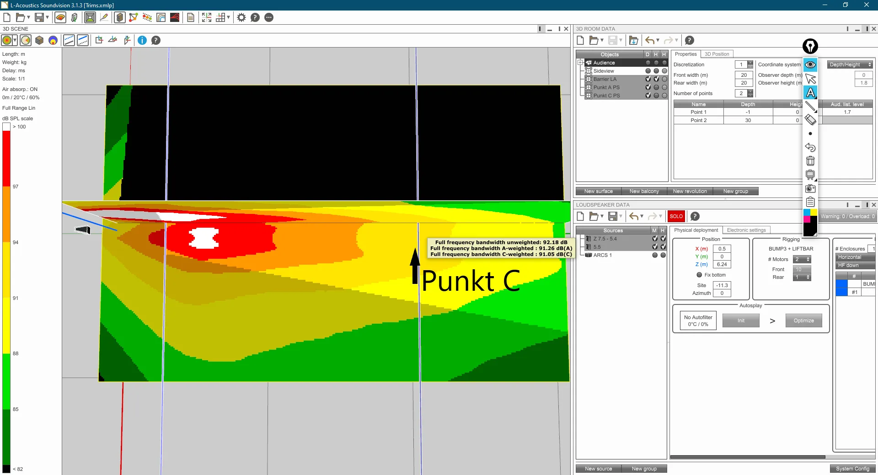
Task: Expand the Audience tree node
Action: [580, 63]
